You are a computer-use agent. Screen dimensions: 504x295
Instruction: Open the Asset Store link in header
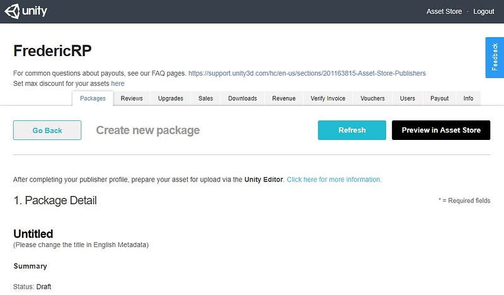[444, 11]
